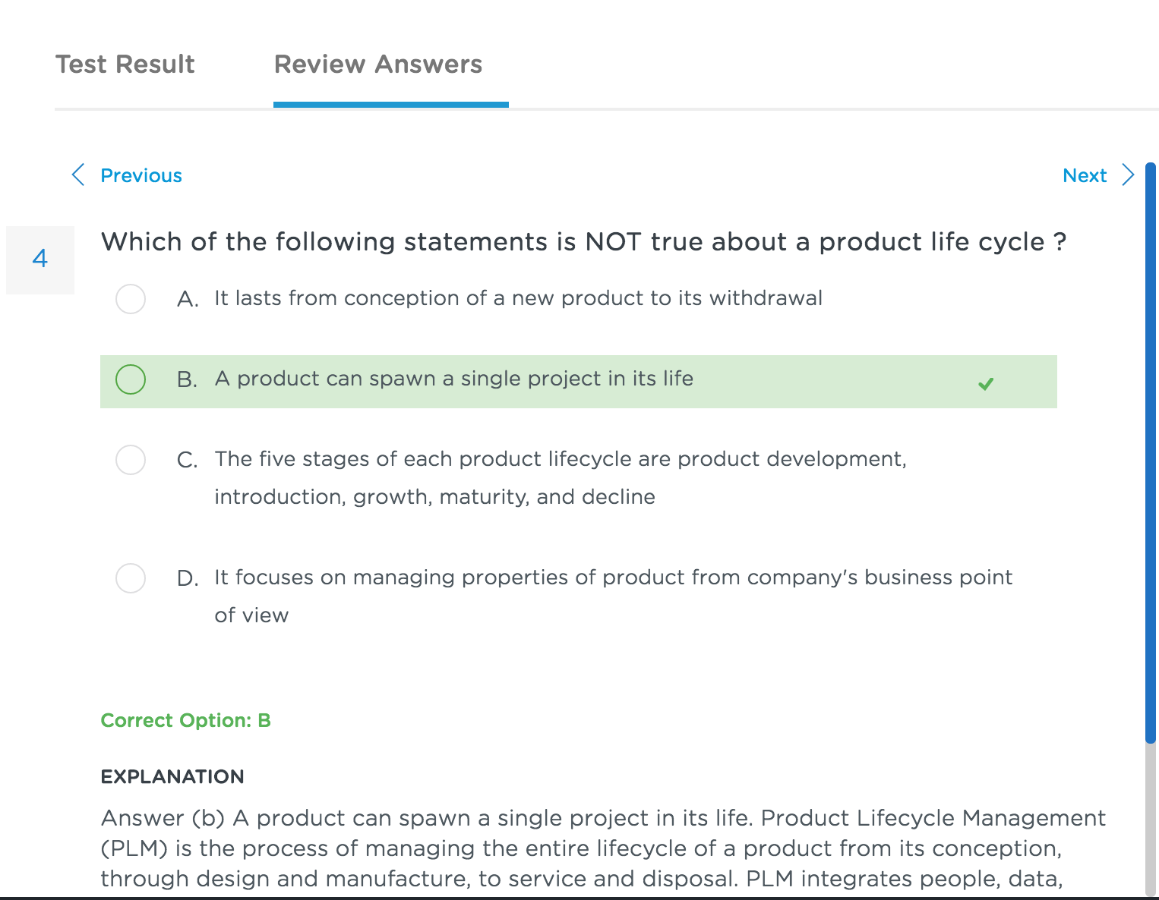
Task: Click the EXPLANATION heading
Action: click(172, 777)
